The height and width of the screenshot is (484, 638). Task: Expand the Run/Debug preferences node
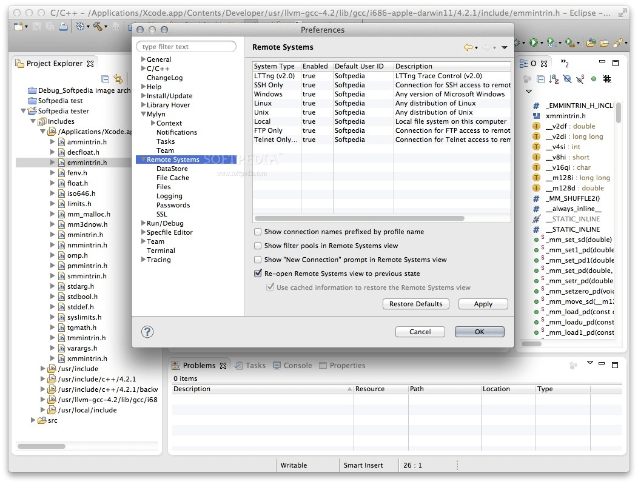click(143, 223)
